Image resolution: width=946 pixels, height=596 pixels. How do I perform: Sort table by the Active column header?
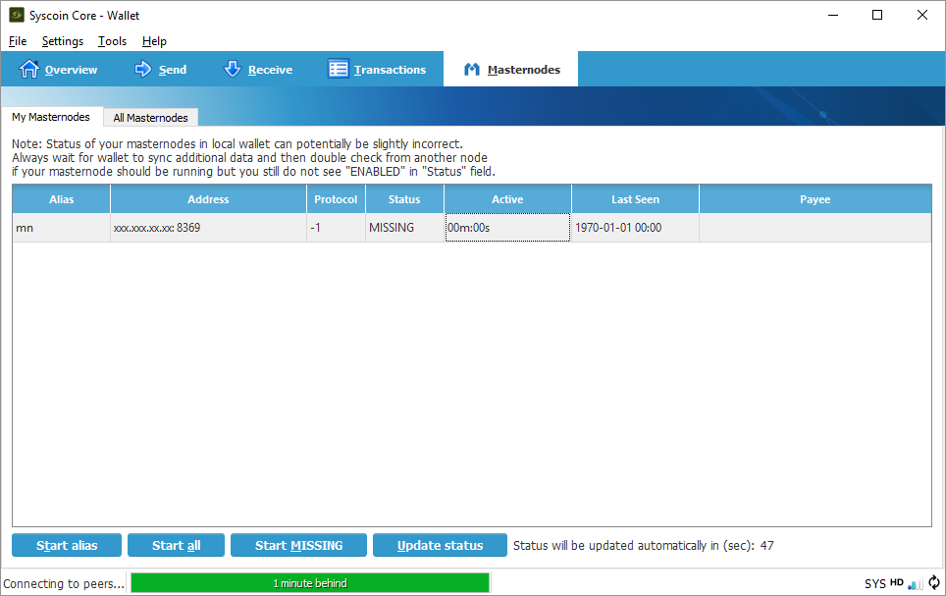(x=507, y=199)
